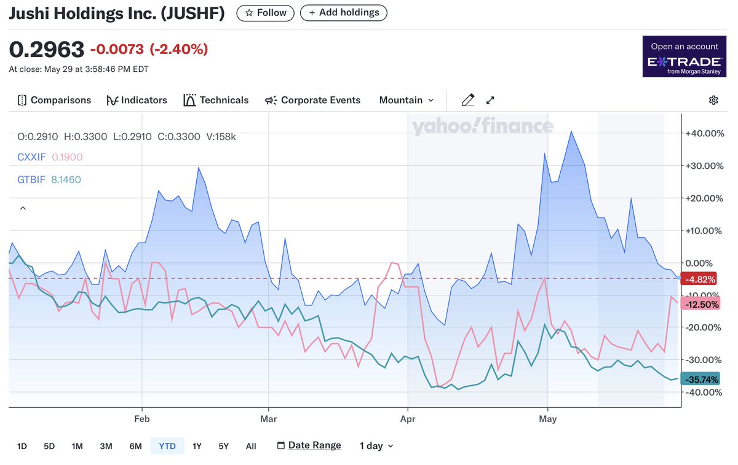Viewport: 738px width, 465px height.
Task: Click the -12.50% CXXIF price tag
Action: 700,305
